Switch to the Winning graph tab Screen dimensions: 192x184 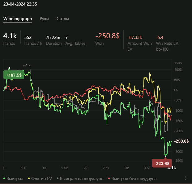tap(18, 19)
